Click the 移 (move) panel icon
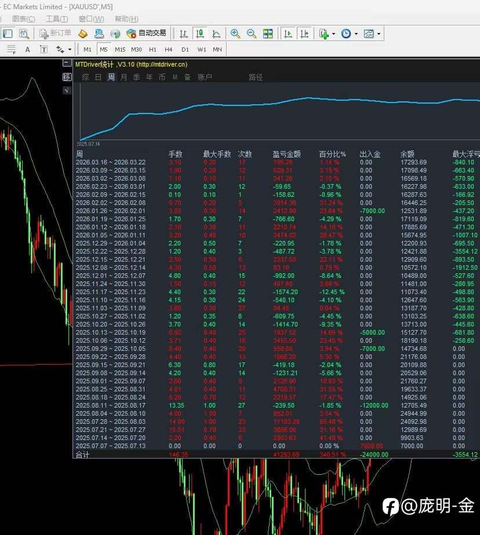Viewport: 480px width, 535px height. tap(67, 77)
